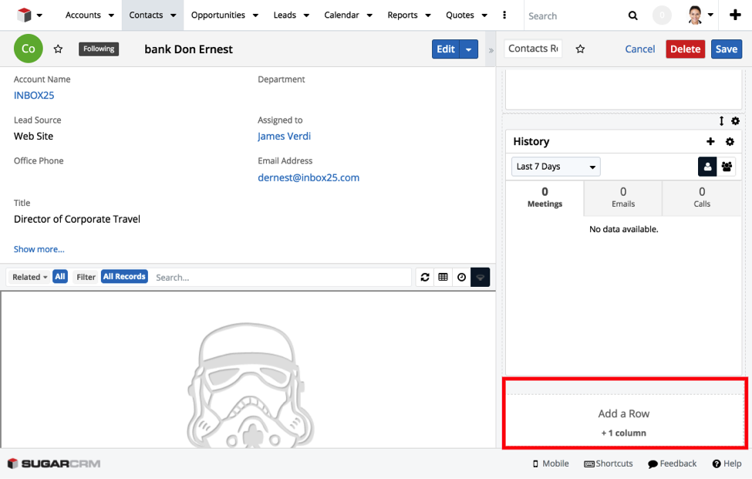Favorite the Contacts dashboard star
Viewport: 752px width, 479px height.
pyautogui.click(x=580, y=49)
